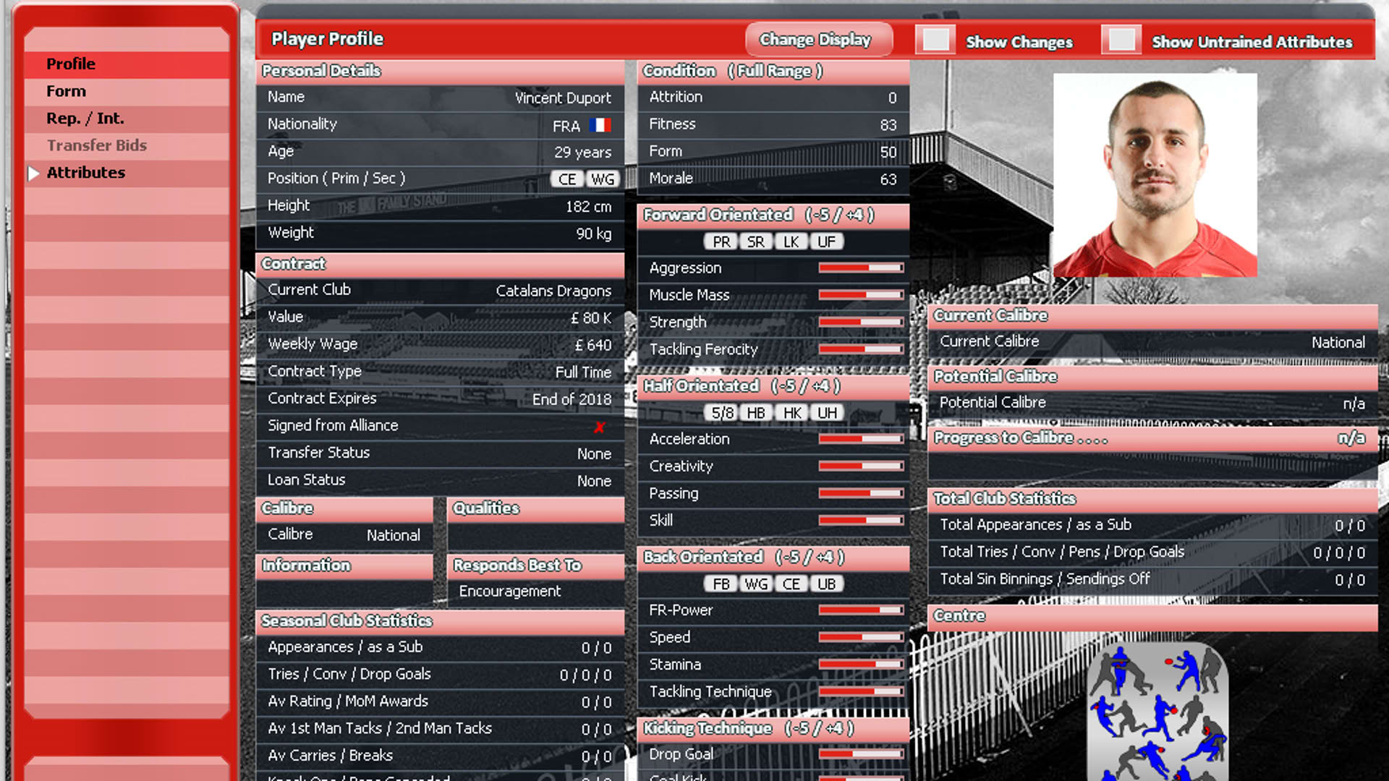
Task: Click the UF forward position badge
Action: [x=826, y=242]
